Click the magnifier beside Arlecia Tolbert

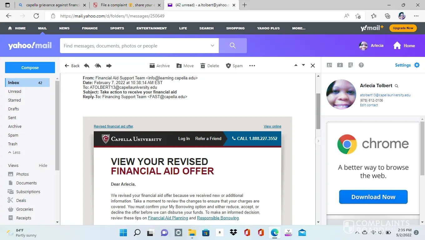[x=397, y=86]
